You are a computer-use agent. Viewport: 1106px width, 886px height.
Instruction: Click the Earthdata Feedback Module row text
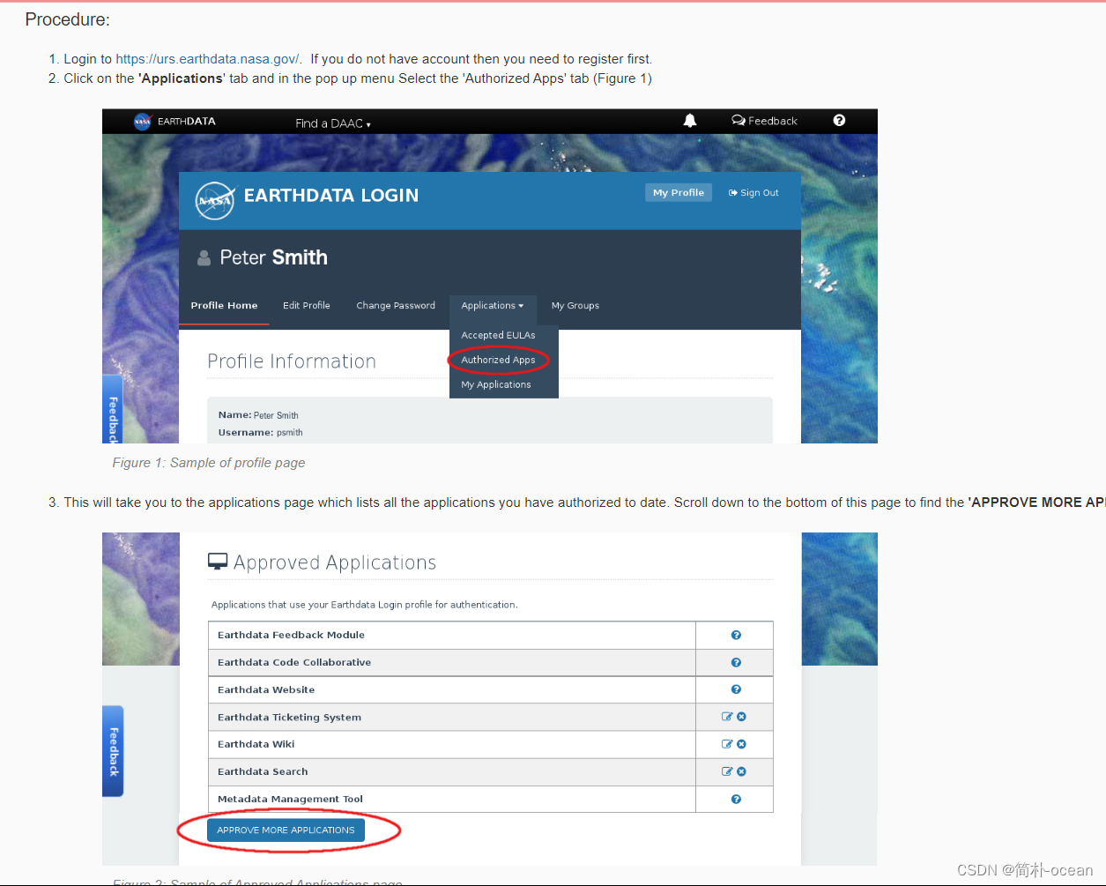291,635
